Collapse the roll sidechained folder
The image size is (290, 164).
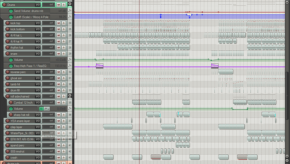click(70, 96)
